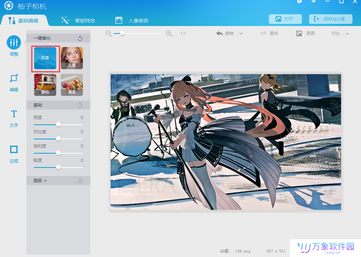Set zoom to 1:1
361x257 pixels.
pos(183,34)
